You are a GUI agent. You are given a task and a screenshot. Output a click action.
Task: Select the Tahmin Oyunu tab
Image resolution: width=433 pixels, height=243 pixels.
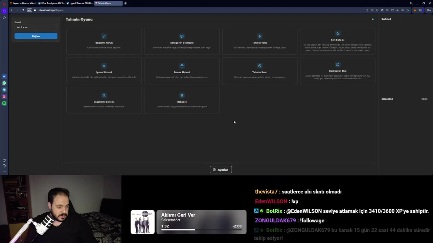[x=108, y=3]
